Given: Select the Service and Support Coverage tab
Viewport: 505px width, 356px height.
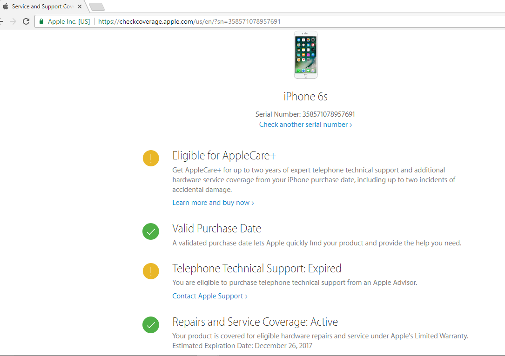Looking at the screenshot, I should (x=42, y=7).
